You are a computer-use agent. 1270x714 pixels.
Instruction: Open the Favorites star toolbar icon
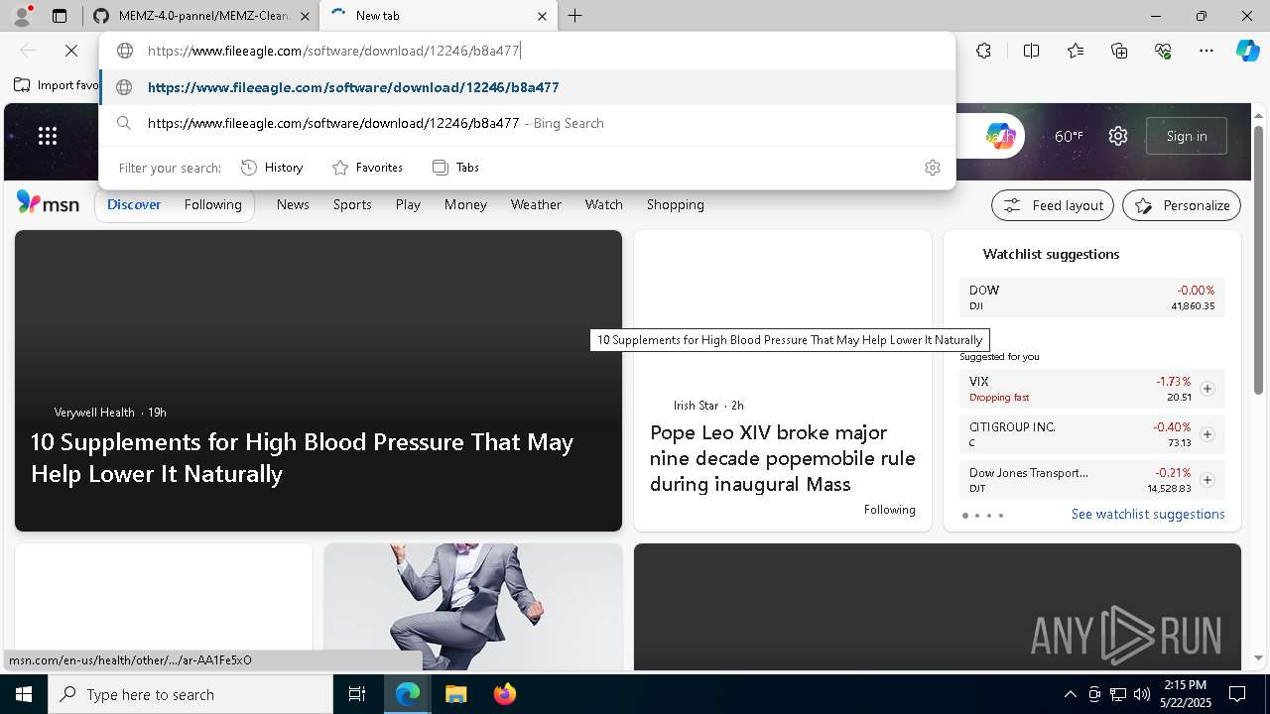pyautogui.click(x=1076, y=51)
